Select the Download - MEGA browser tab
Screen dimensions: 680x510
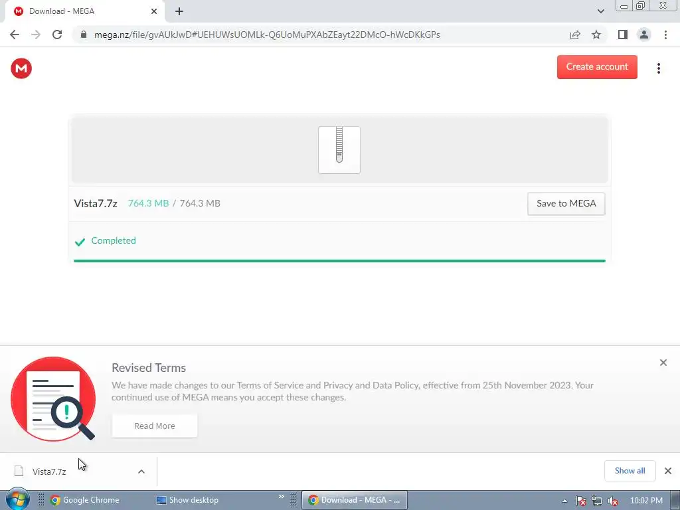coord(84,11)
